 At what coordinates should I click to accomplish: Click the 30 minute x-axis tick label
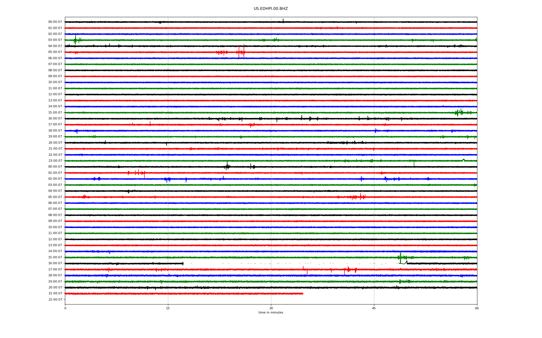point(271,308)
